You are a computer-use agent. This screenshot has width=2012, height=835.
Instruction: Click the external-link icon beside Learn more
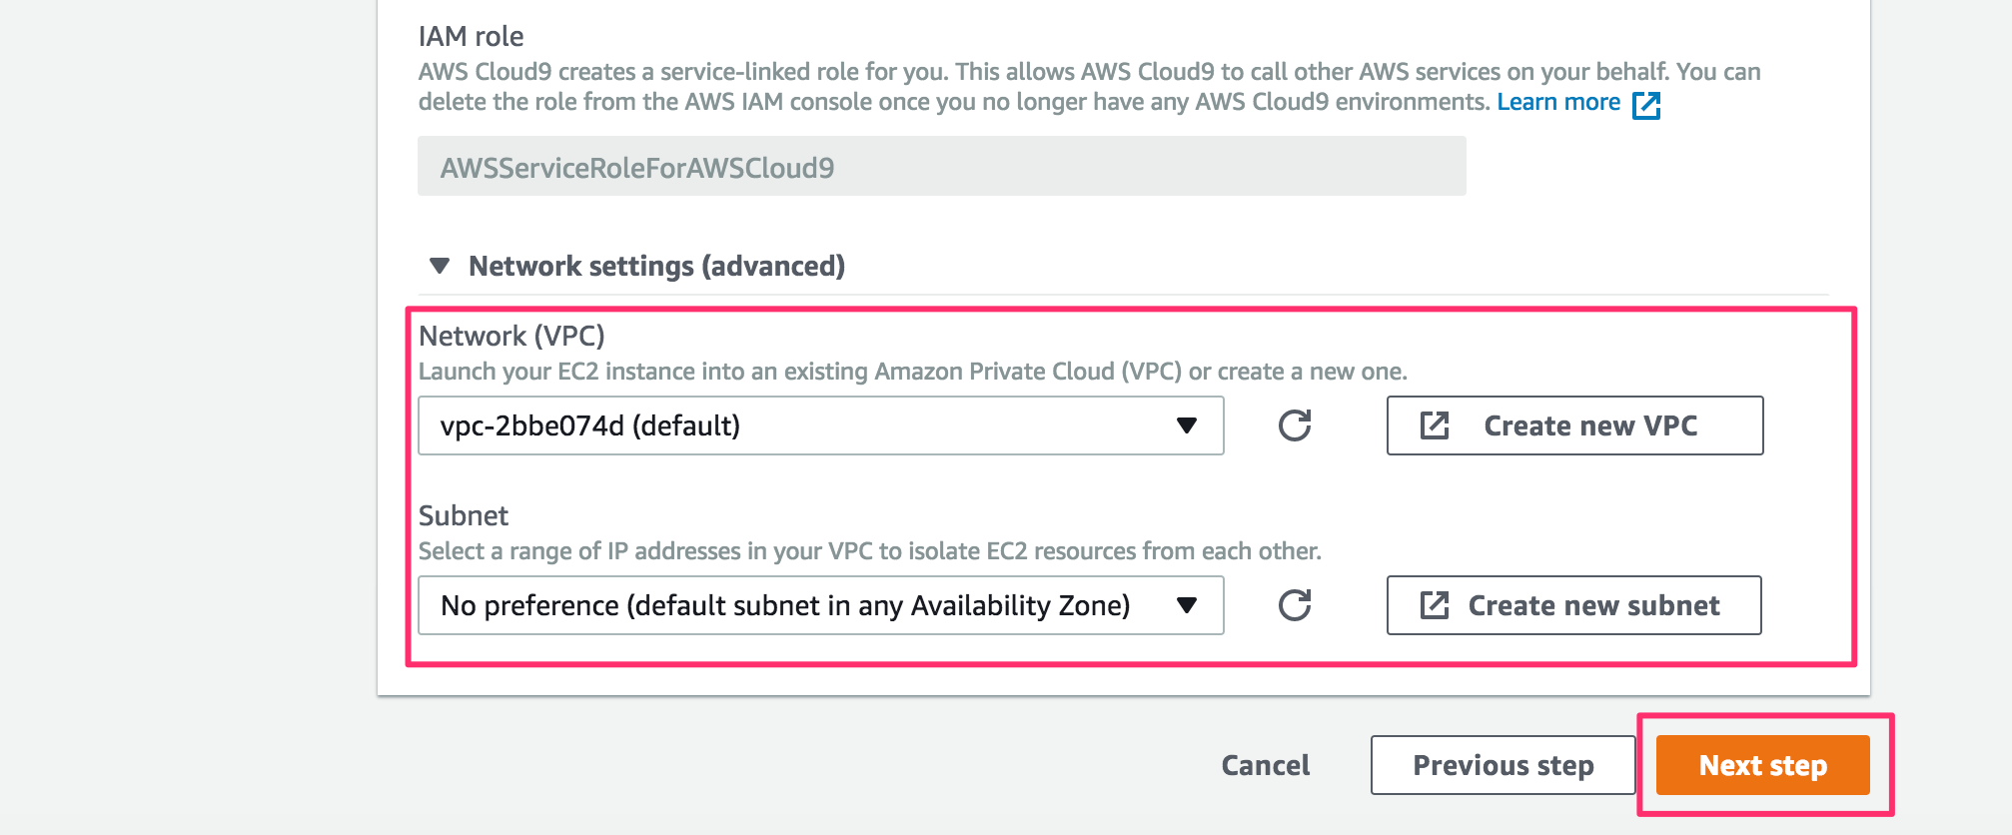coord(1646,105)
